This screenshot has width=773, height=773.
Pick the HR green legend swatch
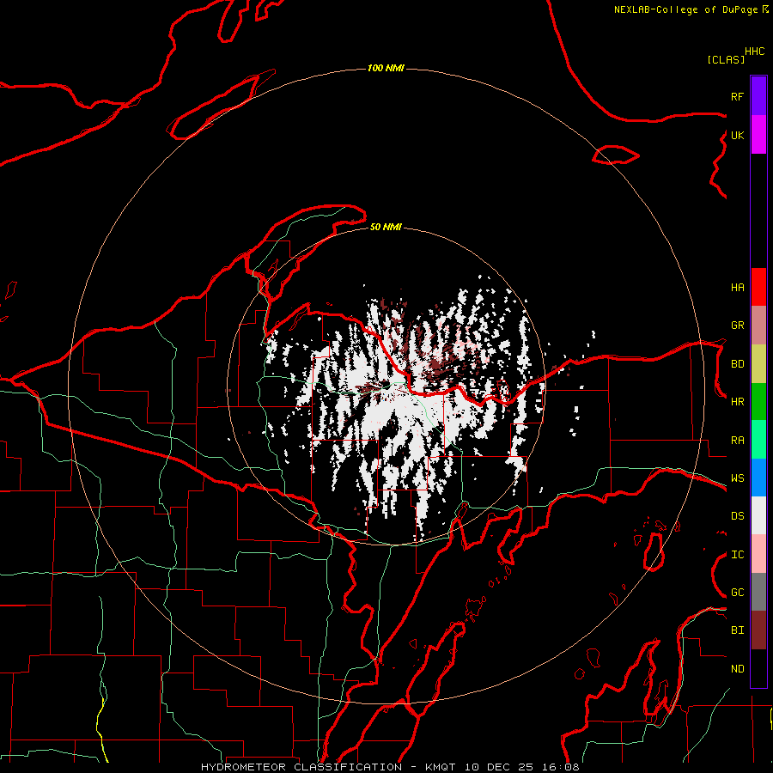tap(758, 402)
